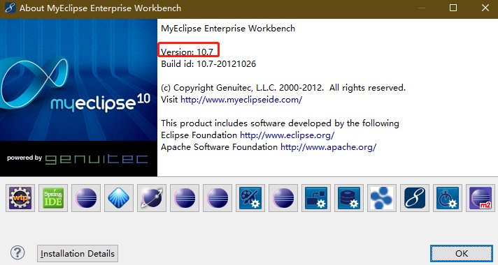Click the Copyright Genuitec, L.L.C. line
This screenshot has width=498, height=265.
point(283,88)
